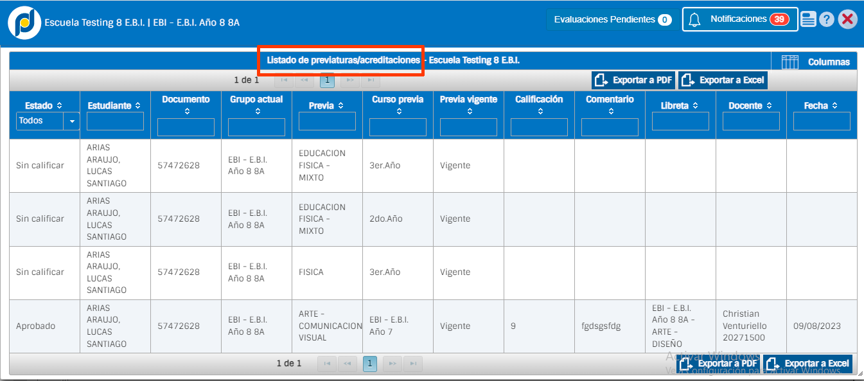864x381 pixels.
Task: Open the Columnas column chooser
Action: [815, 62]
